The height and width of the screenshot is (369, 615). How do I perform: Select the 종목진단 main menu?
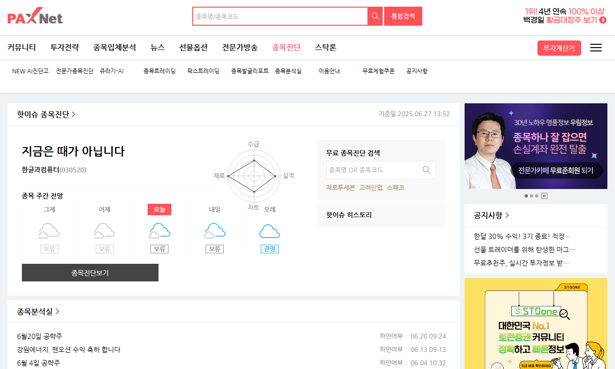click(x=286, y=48)
